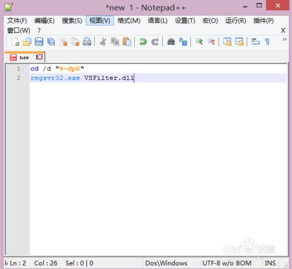Click the New file toolbar icon
292x269 pixels.
[x=15, y=42]
